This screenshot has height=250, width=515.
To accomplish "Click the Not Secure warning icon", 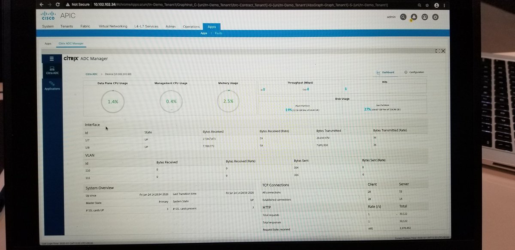I will (x=68, y=4).
